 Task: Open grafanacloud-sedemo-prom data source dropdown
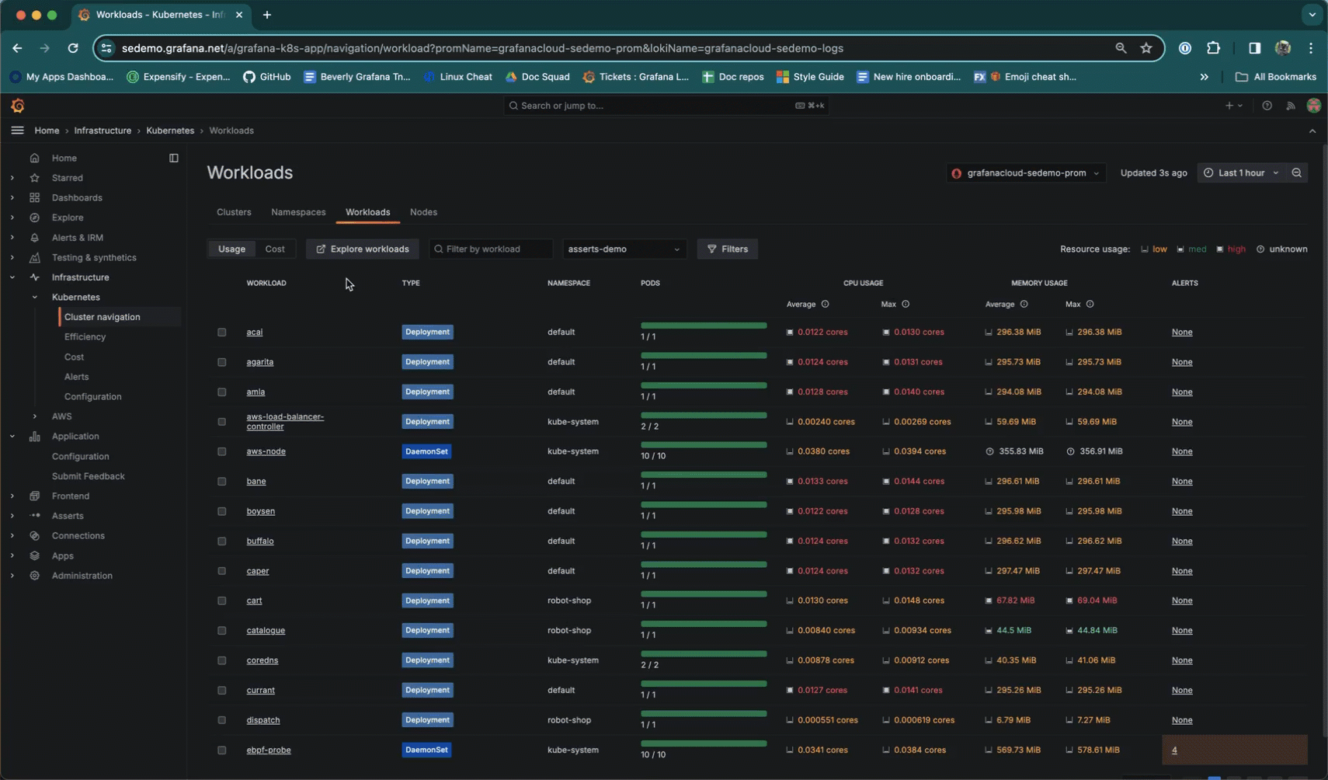tap(1026, 172)
